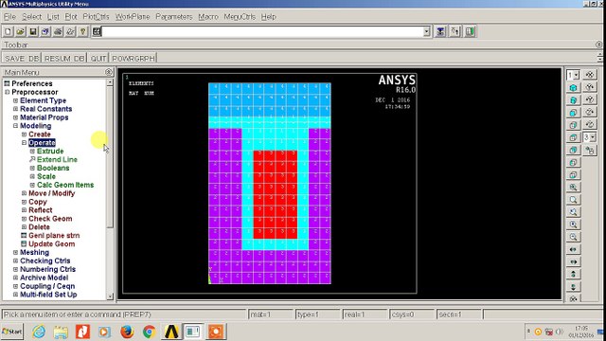
Task: Select the Oblique View cube icon
Action: (x=574, y=100)
